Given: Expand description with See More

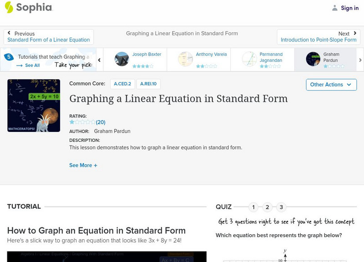Looking at the screenshot, I should (83, 166).
